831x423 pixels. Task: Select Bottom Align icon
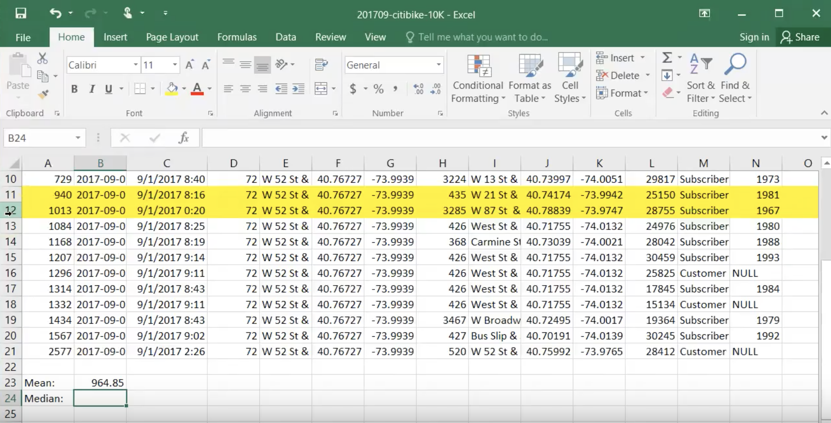(263, 64)
